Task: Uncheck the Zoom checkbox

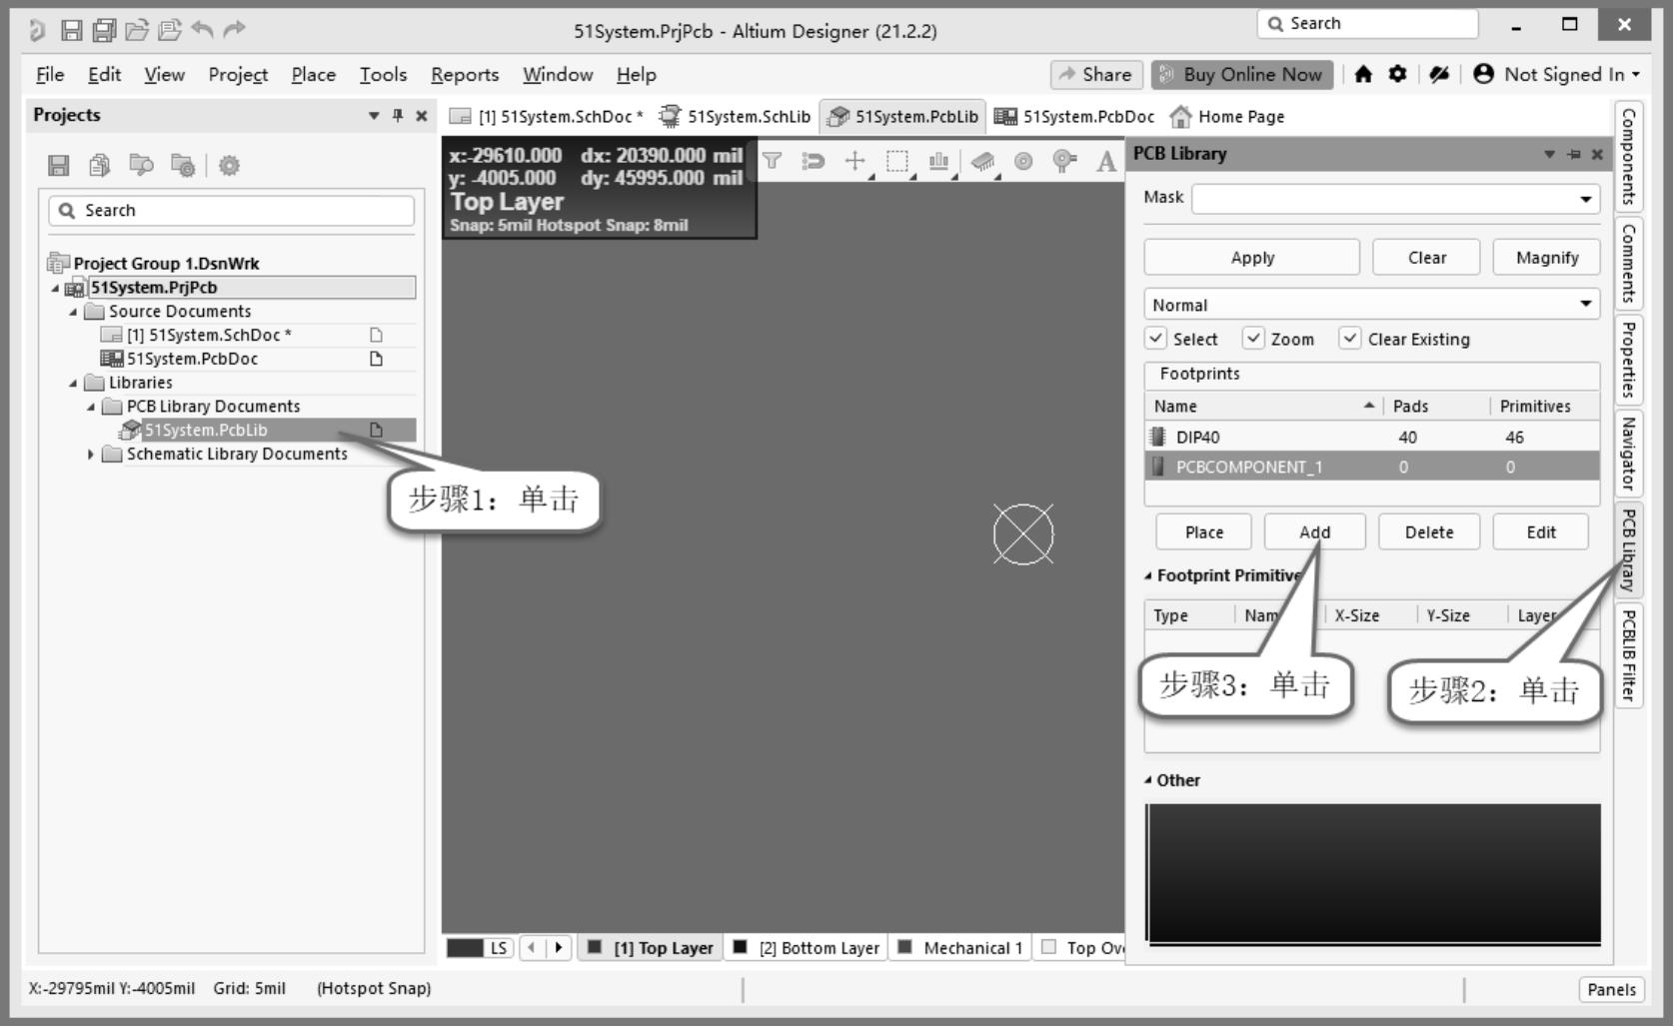Action: point(1253,339)
